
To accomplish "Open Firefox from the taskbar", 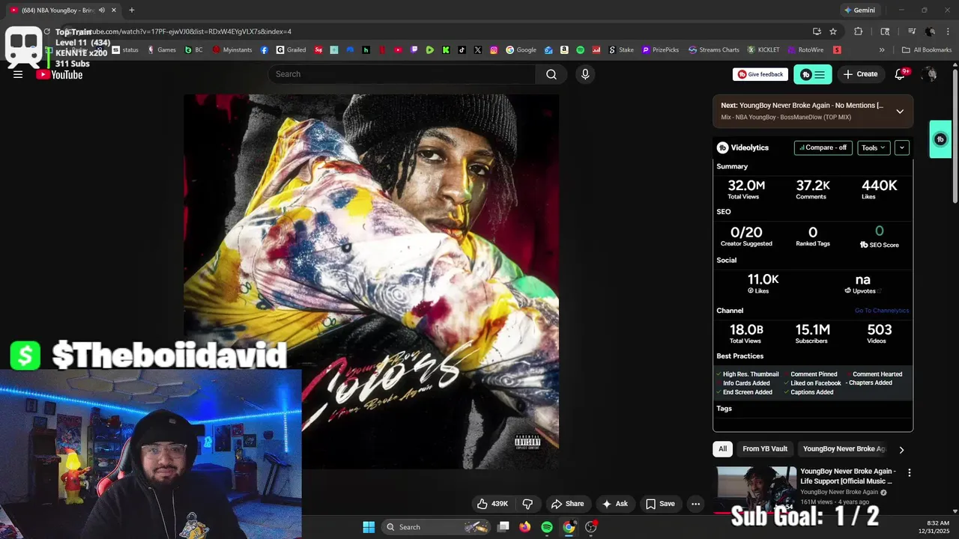I will [525, 527].
